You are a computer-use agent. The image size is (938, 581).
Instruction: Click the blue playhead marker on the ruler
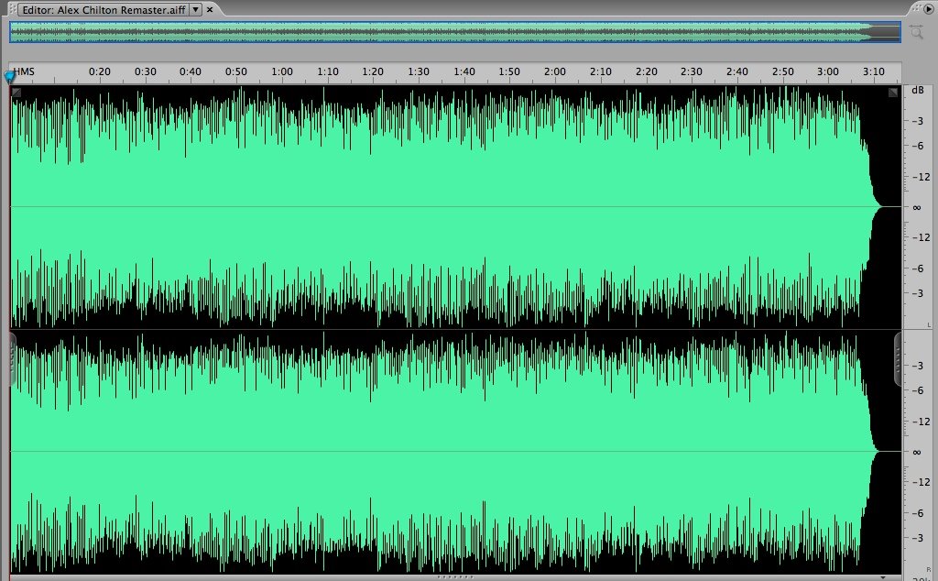pyautogui.click(x=9, y=77)
